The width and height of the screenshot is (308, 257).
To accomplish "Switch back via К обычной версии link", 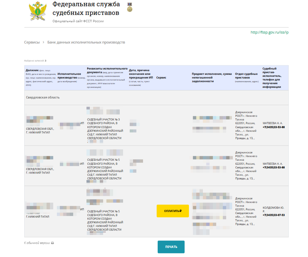I will point(39,243).
